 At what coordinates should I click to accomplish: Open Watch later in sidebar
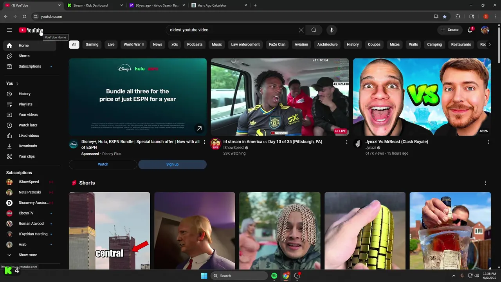30,125
